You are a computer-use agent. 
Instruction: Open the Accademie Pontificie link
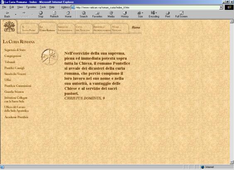[16, 117]
